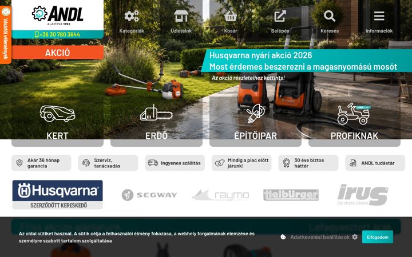Click the raymo brand logo
The image size is (412, 257).
click(x=220, y=195)
